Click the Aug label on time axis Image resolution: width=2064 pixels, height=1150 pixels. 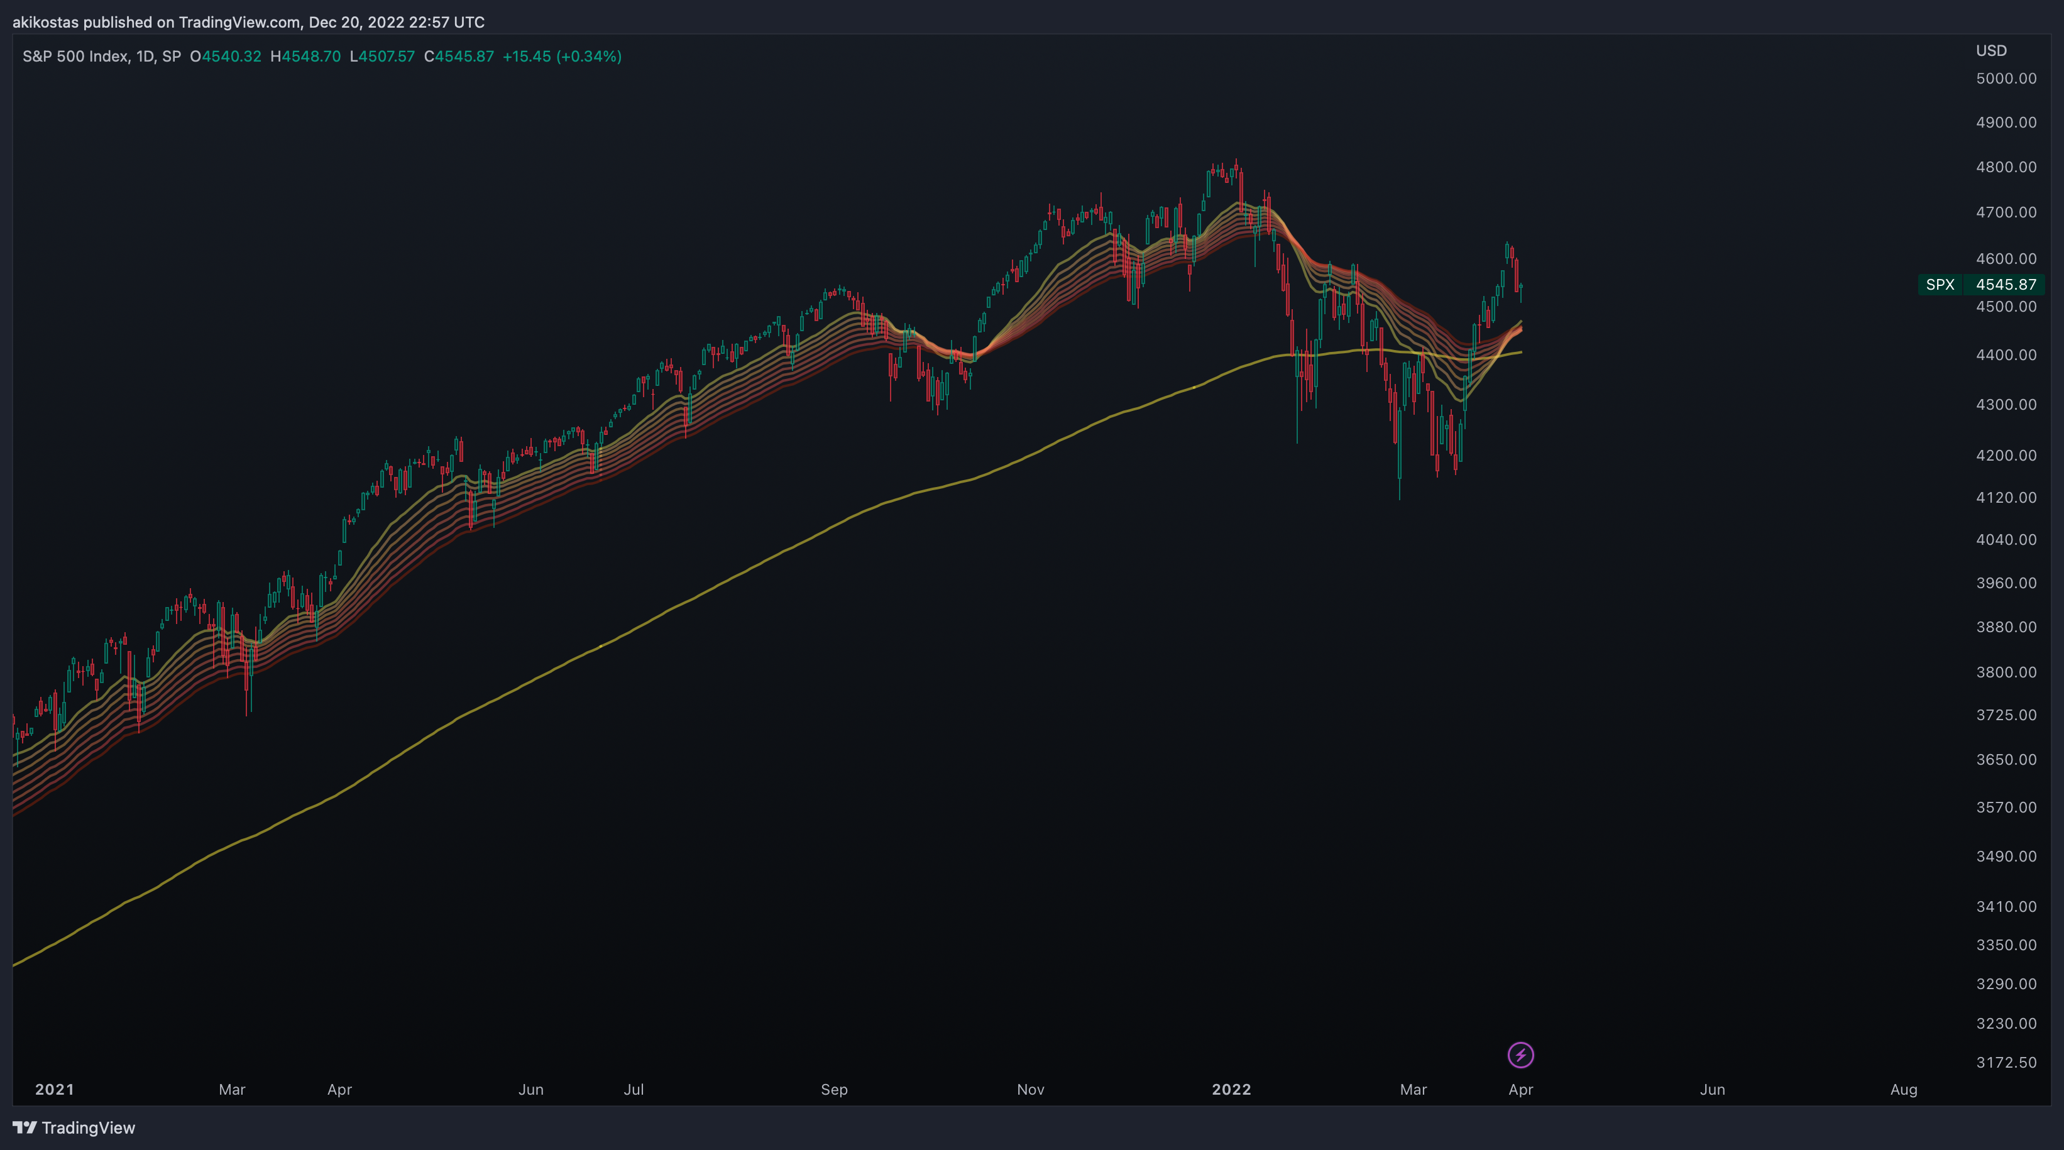pyautogui.click(x=1904, y=1089)
